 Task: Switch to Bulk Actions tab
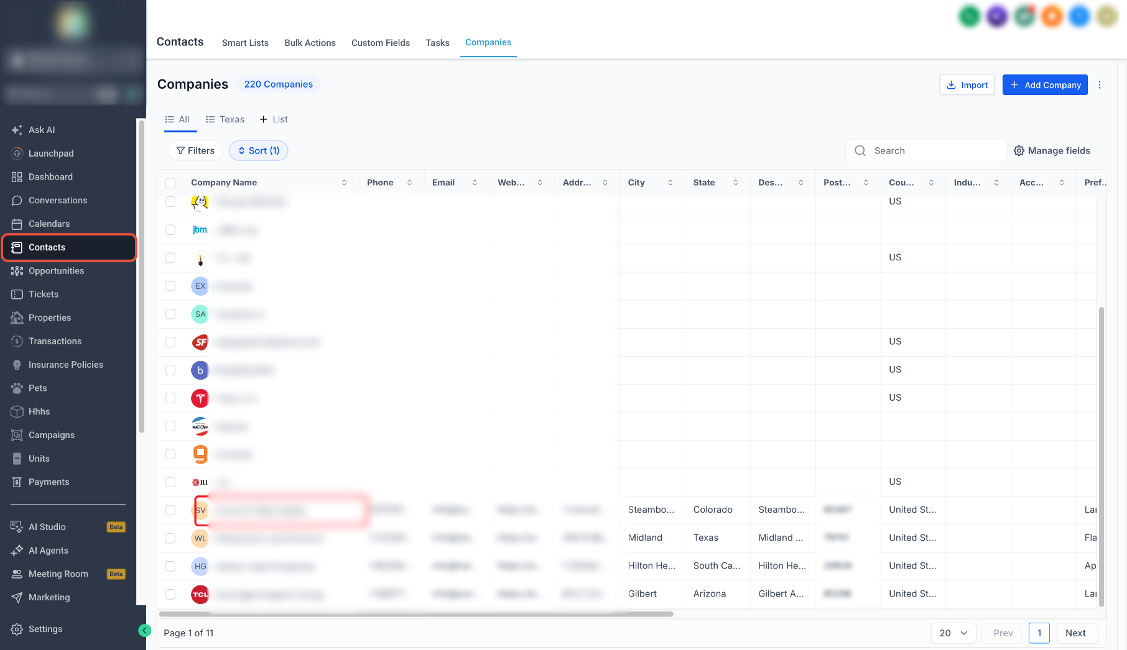(310, 43)
